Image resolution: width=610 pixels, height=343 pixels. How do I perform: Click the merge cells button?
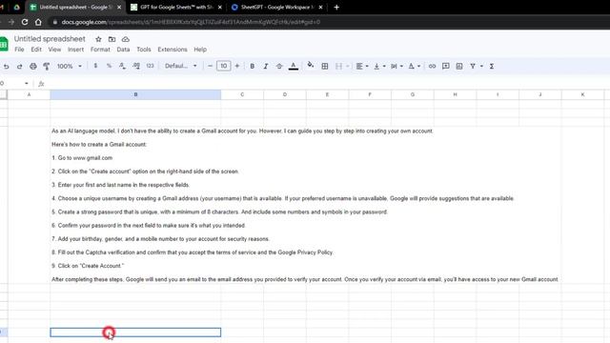click(339, 67)
